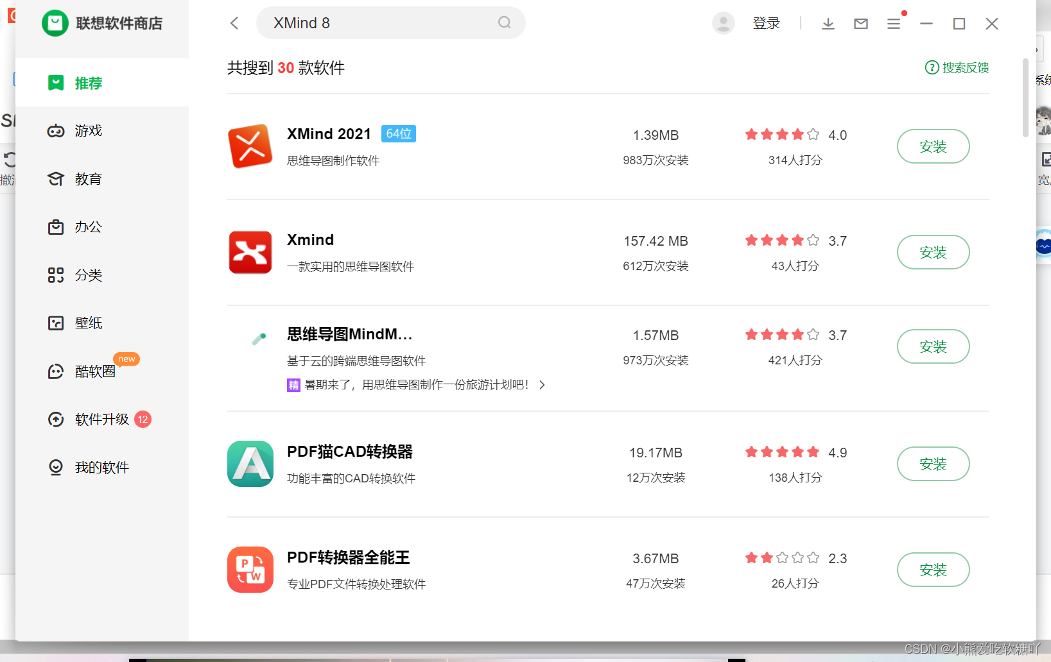Click the 4.9 star rating of PDF猫CAD

pyautogui.click(x=782, y=452)
